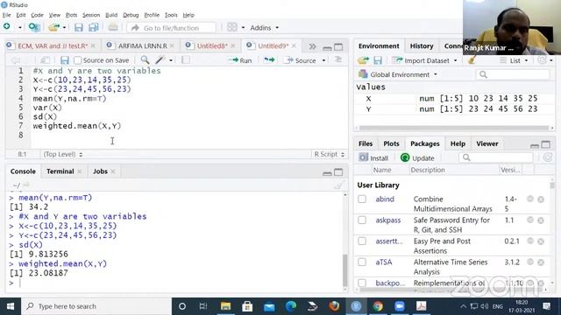The width and height of the screenshot is (561, 315).
Task: Show more editor tabs with the double chevron
Action: click(312, 46)
